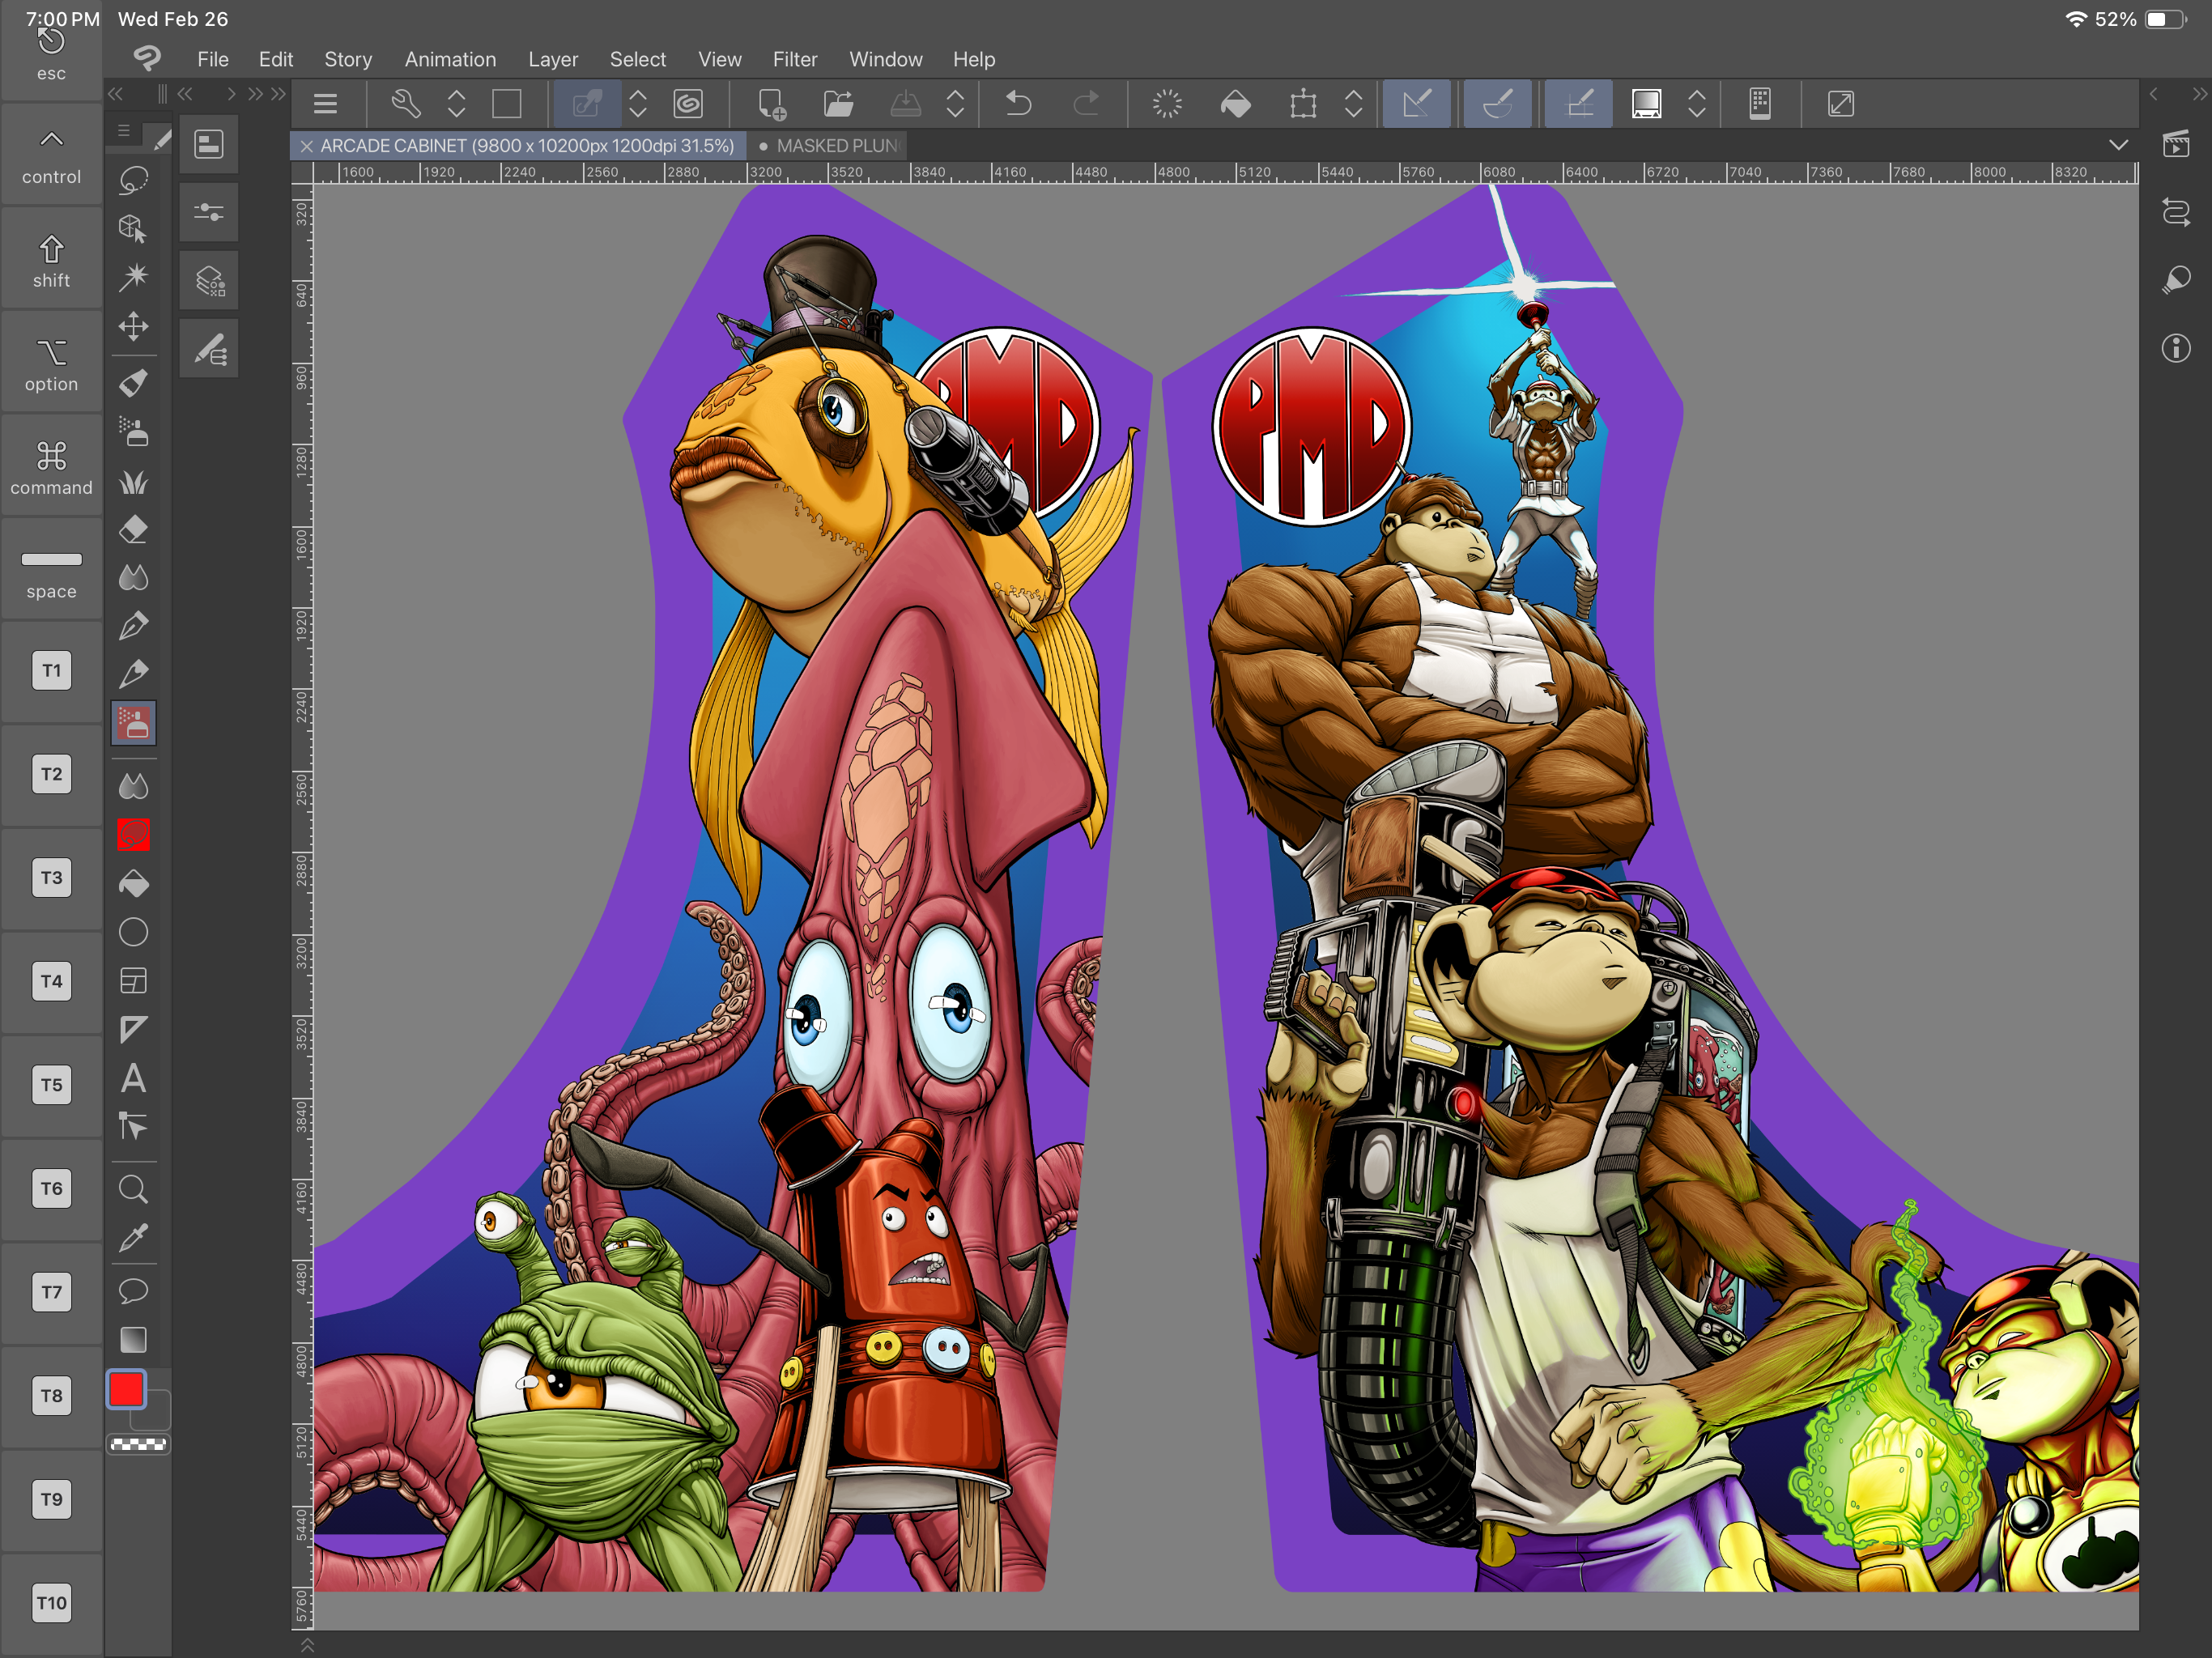Select the transparent checkered color swatch
Viewport: 2212px width, 1658px height.
(x=138, y=1444)
